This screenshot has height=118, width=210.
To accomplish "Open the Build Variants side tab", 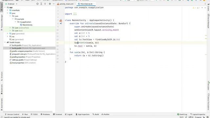I will click(x=2, y=104).
